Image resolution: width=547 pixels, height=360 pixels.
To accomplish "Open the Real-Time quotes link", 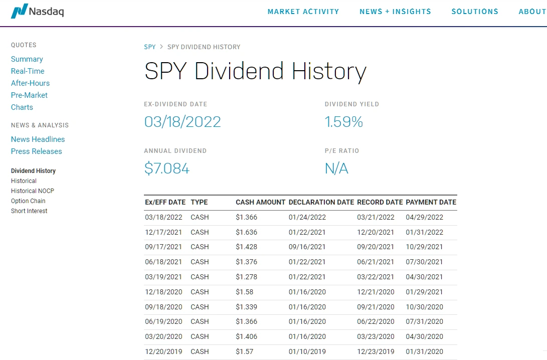I will tap(28, 71).
